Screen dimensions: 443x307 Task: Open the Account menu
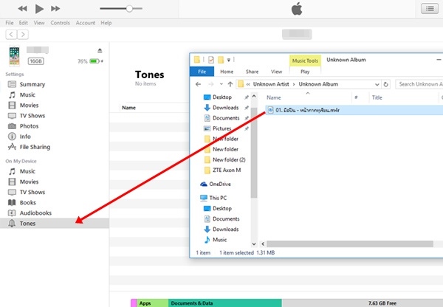click(86, 23)
